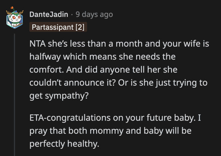Click the "[2]" number in the flair
Image resolution: width=221 pixels, height=156 pixels.
click(80, 27)
